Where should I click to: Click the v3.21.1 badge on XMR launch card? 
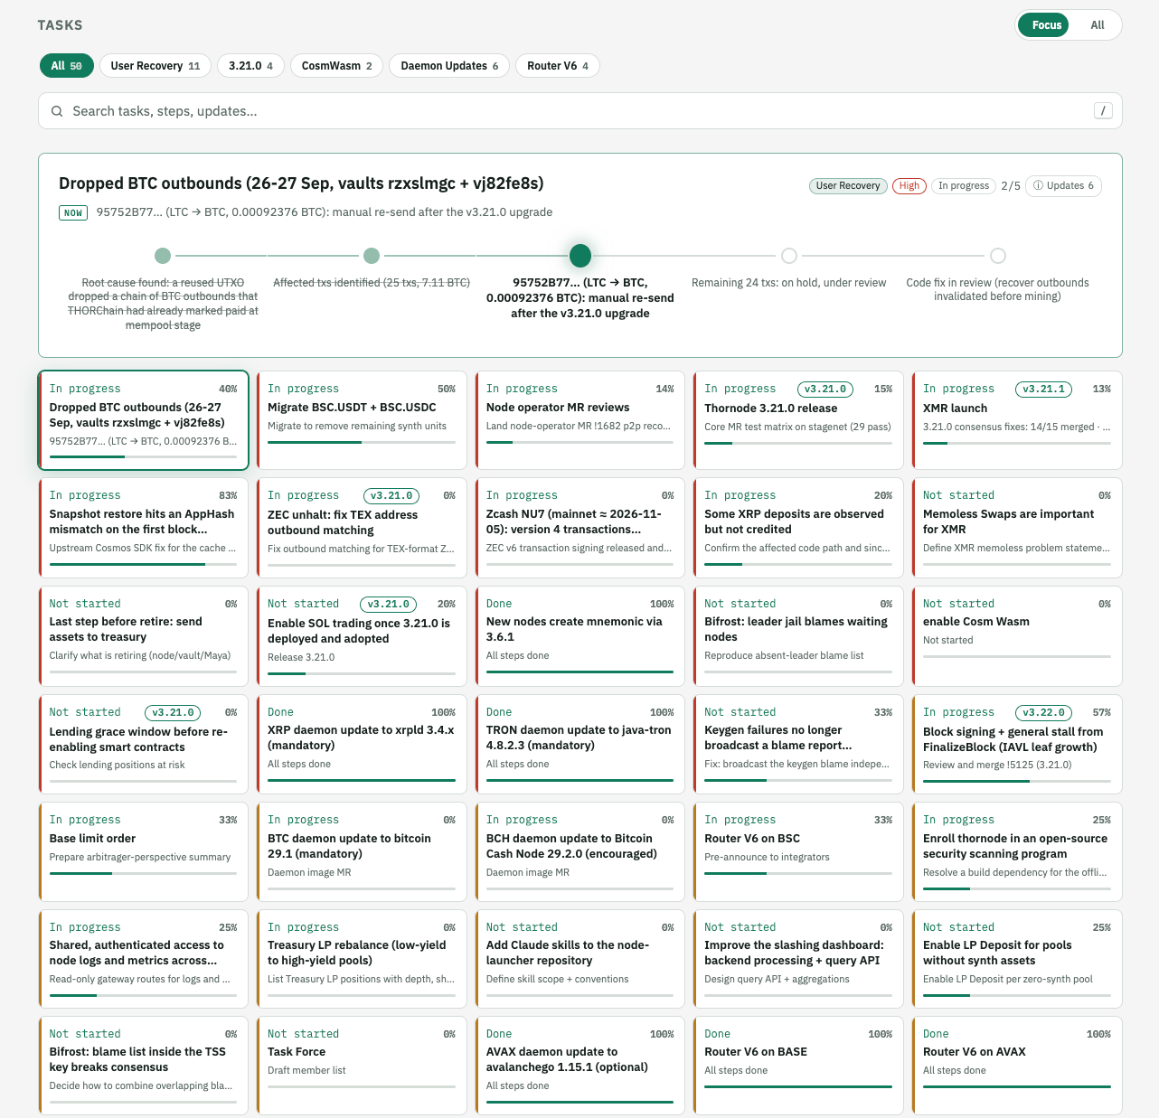click(1044, 390)
